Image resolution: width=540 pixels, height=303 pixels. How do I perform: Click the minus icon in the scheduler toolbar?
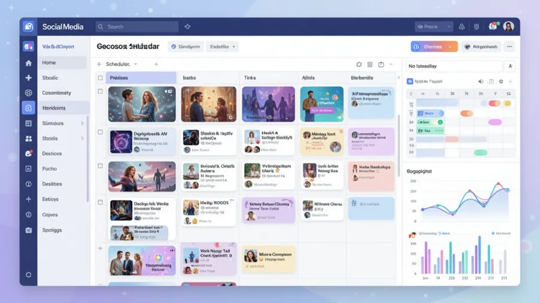click(391, 64)
